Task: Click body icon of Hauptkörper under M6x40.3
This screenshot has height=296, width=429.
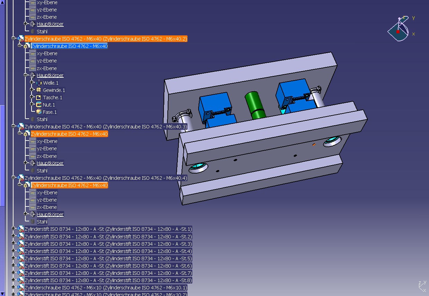Action: pos(33,163)
